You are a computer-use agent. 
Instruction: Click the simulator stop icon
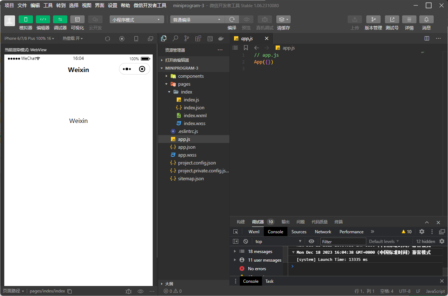(x=122, y=39)
